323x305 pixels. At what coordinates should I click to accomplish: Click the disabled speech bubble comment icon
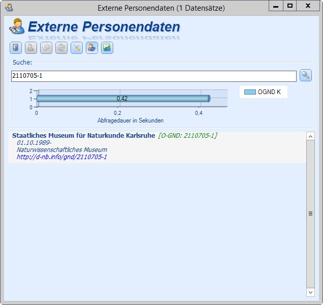(46, 48)
